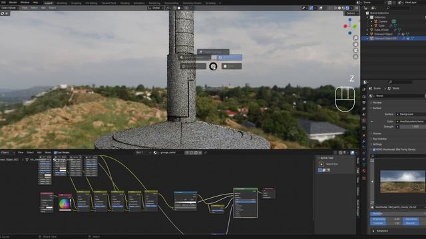Select the highlighted Extracted Object.001 row

[393, 39]
